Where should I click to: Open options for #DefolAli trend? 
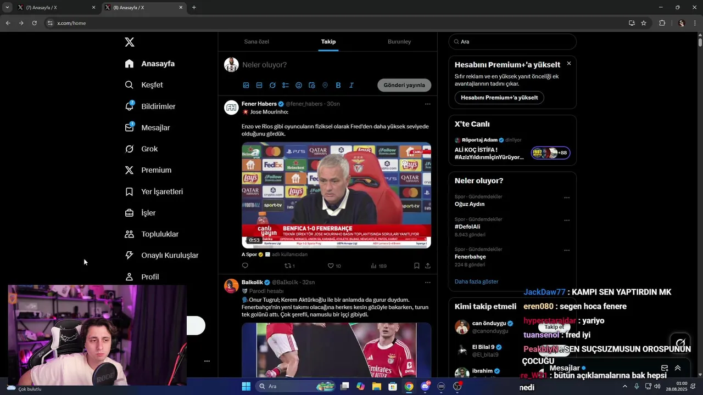[x=567, y=220]
